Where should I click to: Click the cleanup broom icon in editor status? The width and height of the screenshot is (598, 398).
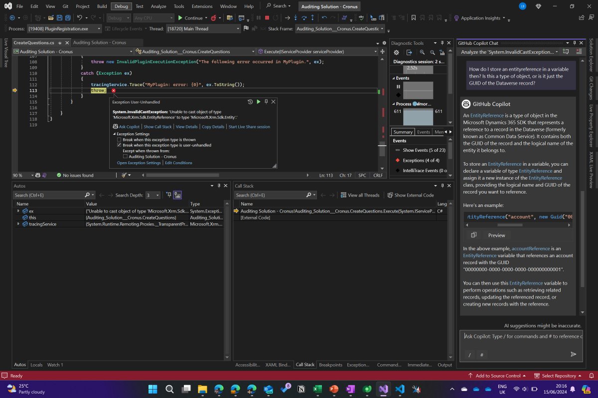tap(125, 175)
